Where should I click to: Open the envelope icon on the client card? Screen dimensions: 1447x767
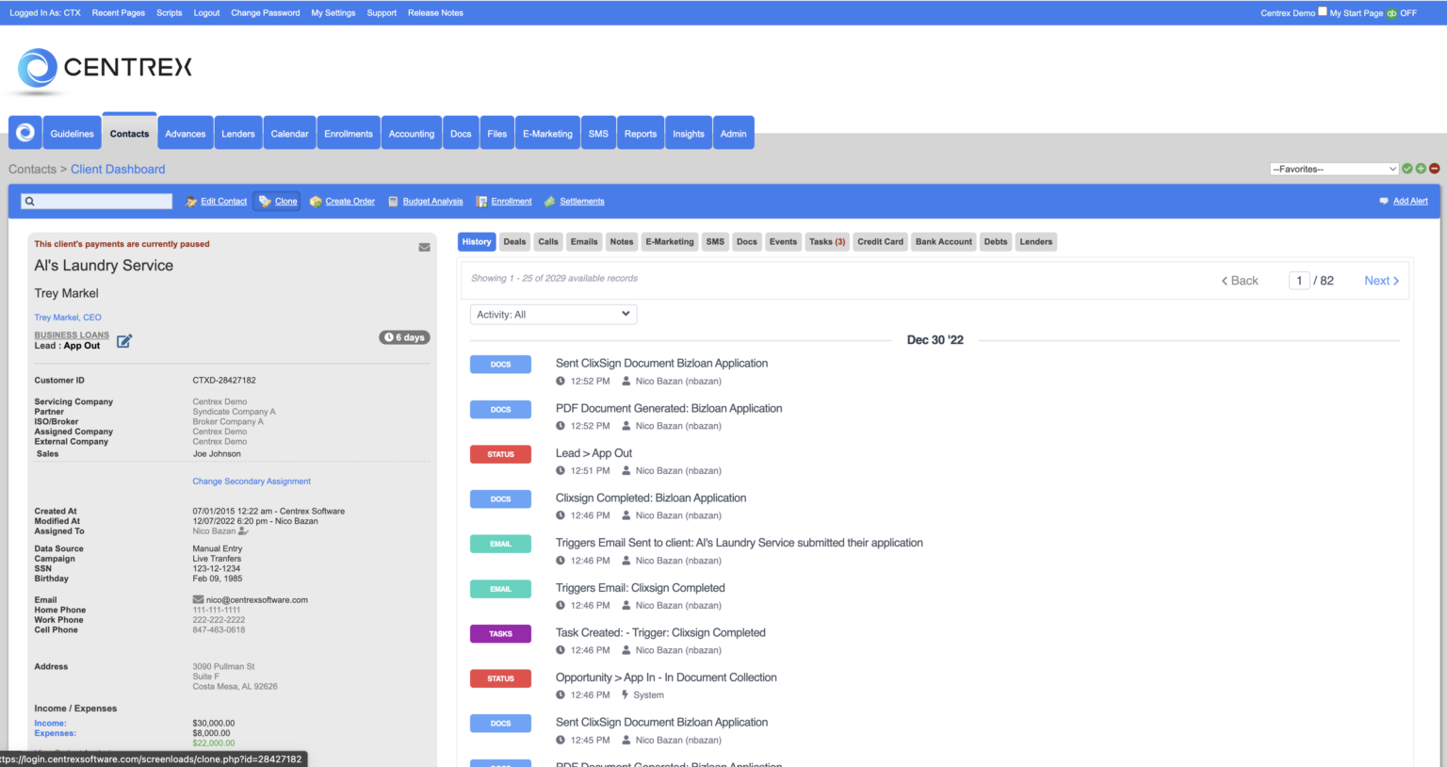(424, 247)
